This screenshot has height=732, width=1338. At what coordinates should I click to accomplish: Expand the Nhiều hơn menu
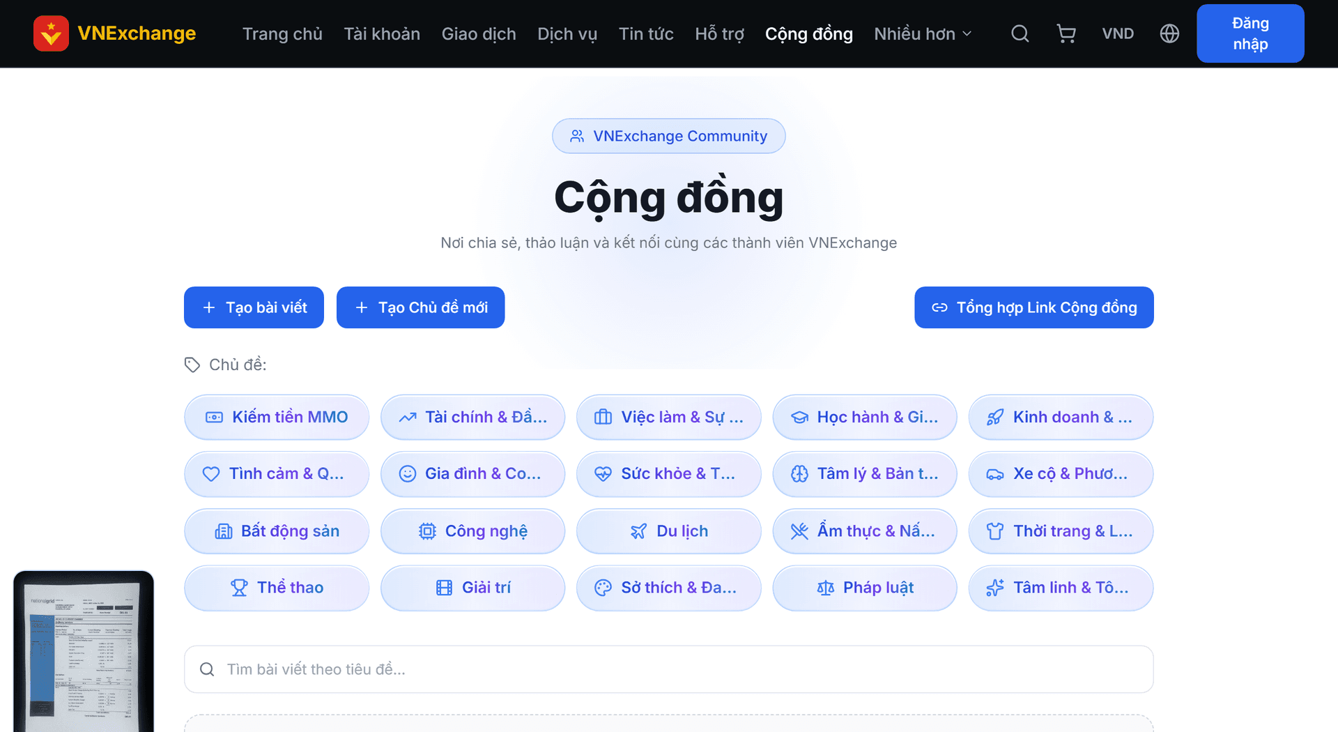(x=923, y=33)
